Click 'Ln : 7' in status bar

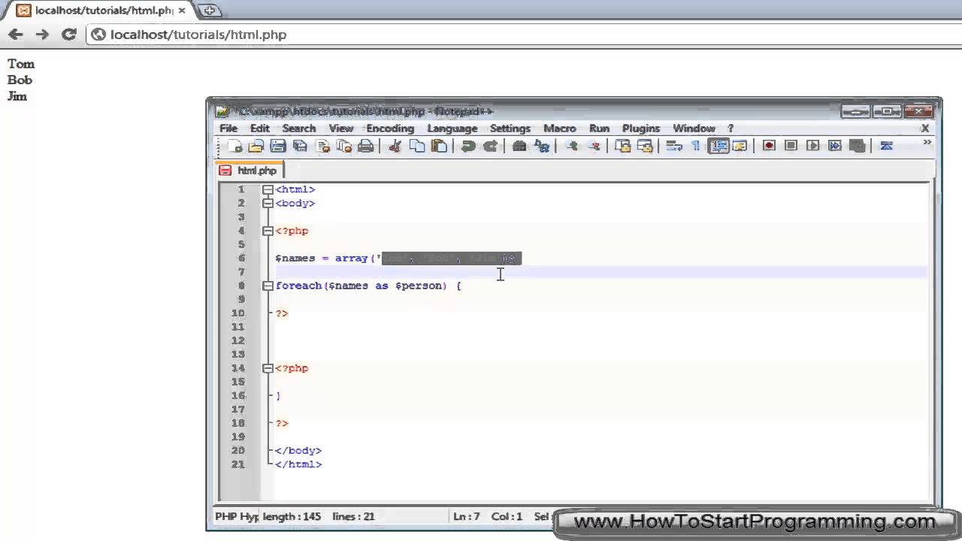[467, 516]
